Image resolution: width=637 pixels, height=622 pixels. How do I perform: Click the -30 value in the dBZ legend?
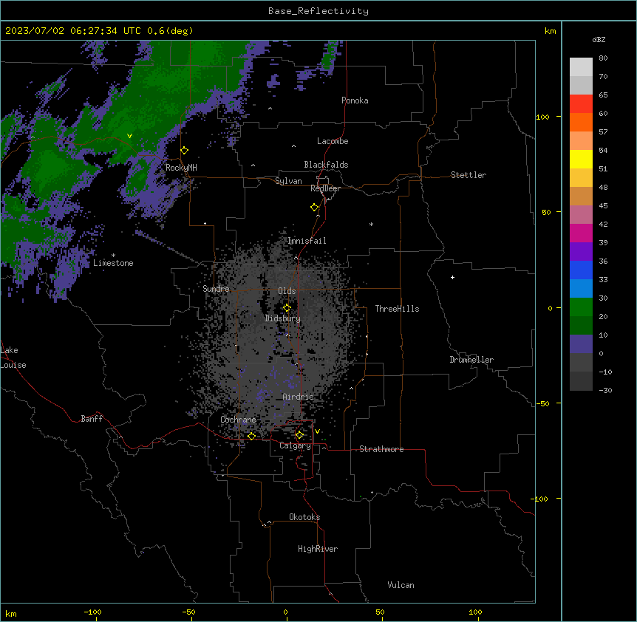tap(605, 390)
